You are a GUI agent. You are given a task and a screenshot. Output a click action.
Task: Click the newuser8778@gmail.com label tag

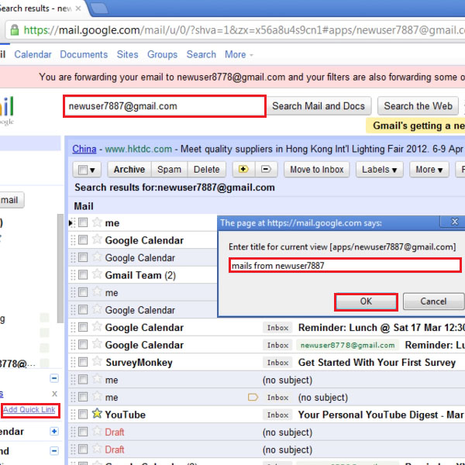click(x=347, y=345)
